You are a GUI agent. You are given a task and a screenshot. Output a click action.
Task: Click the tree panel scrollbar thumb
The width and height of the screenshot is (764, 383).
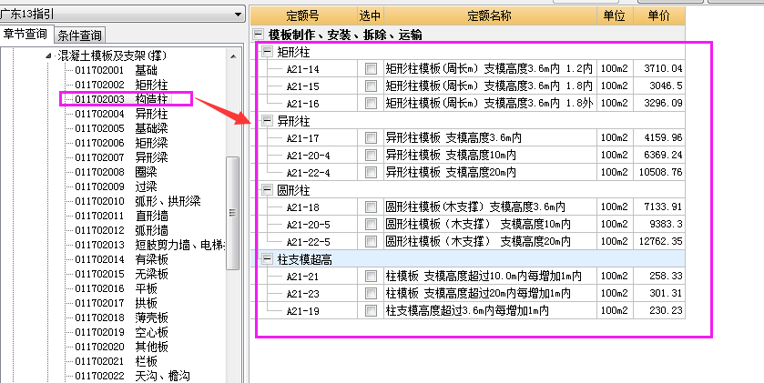(233, 213)
